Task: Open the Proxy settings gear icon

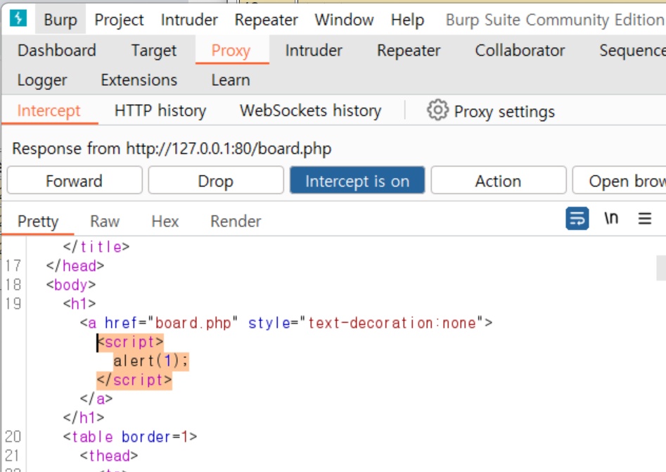Action: [x=437, y=110]
